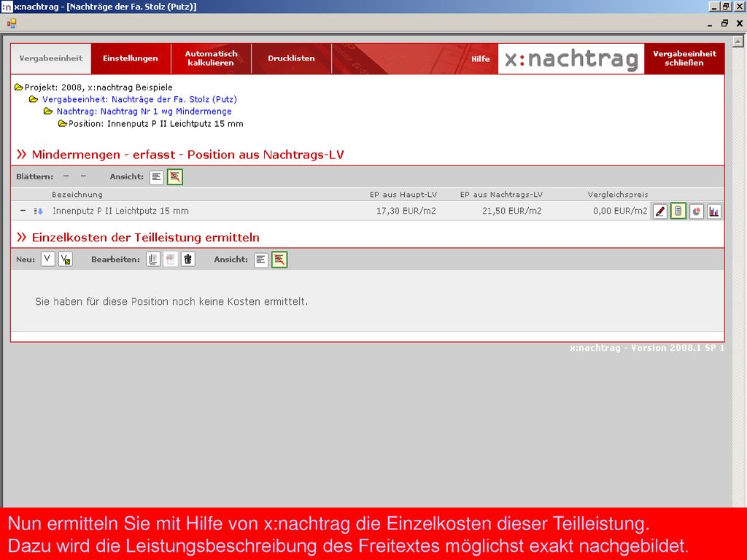Click the 'Vs' new icon under Neu
The height and width of the screenshot is (560, 747).
coord(66,260)
